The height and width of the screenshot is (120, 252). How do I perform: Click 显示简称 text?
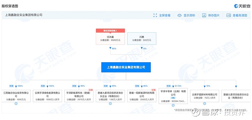(189, 15)
